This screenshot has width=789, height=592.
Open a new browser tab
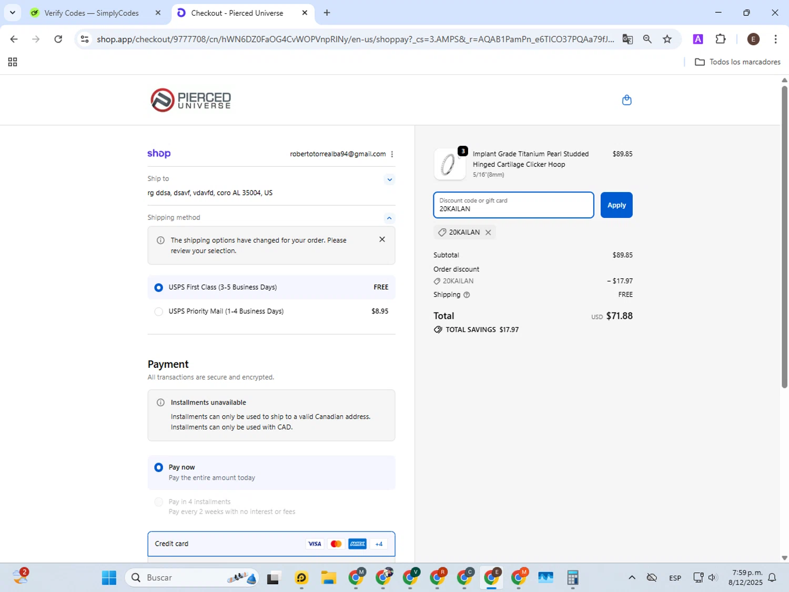(327, 13)
